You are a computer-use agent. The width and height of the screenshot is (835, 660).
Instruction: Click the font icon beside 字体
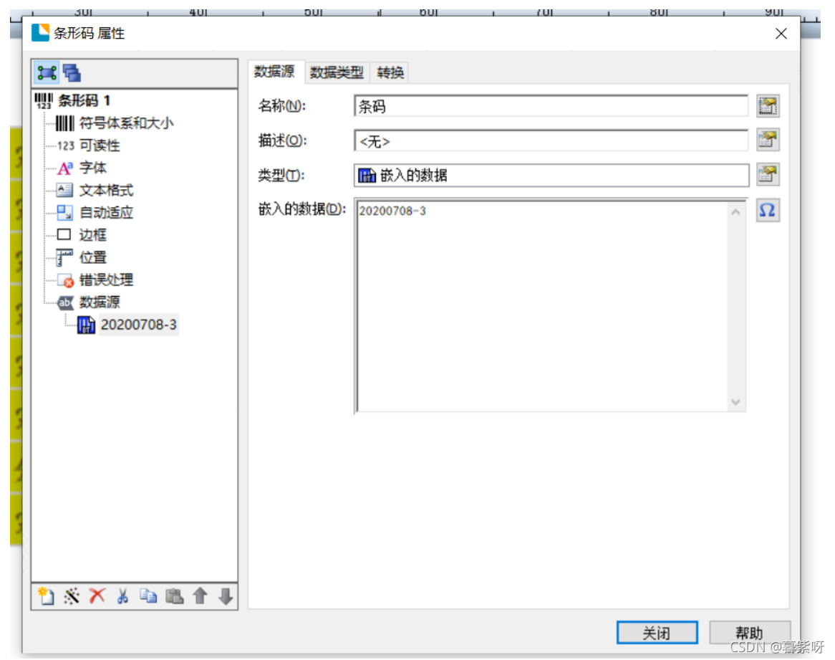[65, 168]
